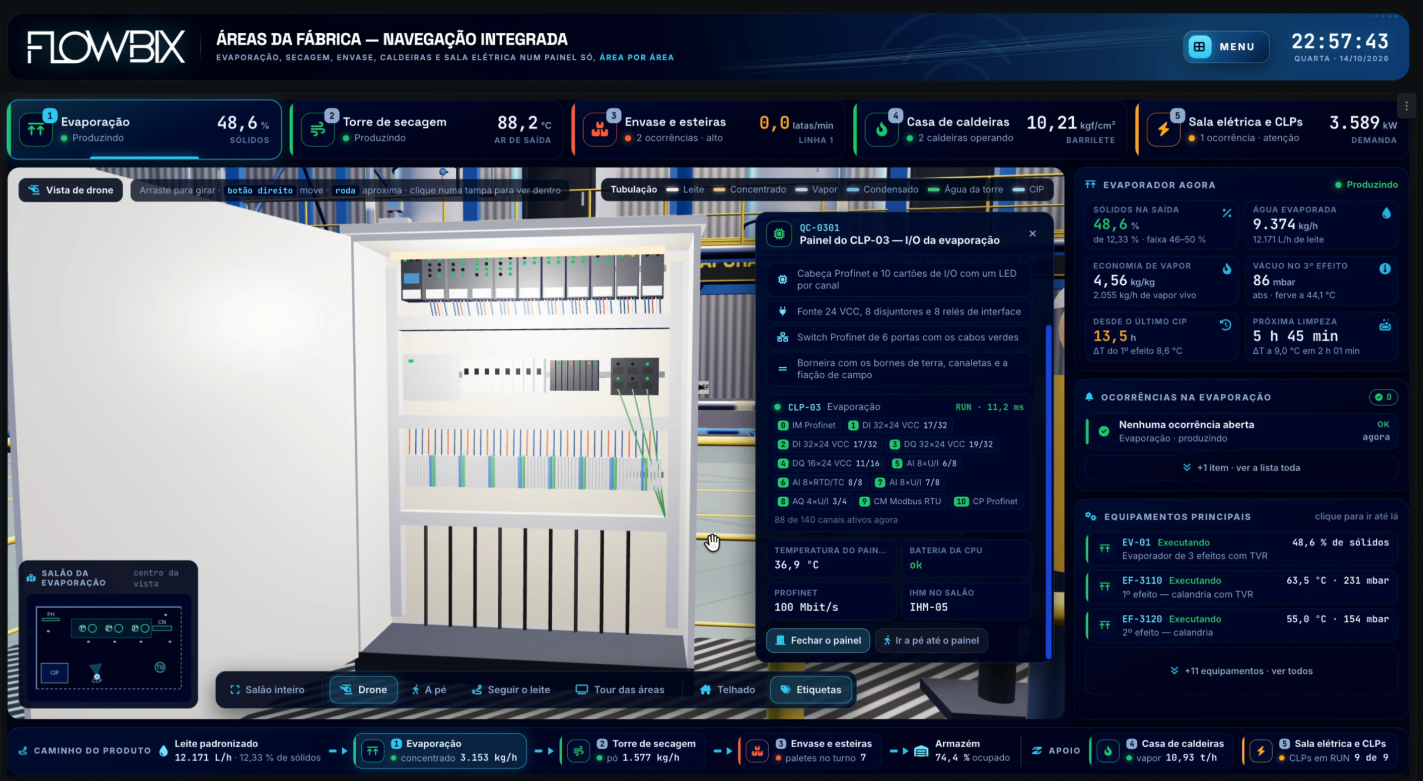Viewport: 1423px width, 781px height.
Task: Click the Vista de drone button
Action: click(71, 190)
